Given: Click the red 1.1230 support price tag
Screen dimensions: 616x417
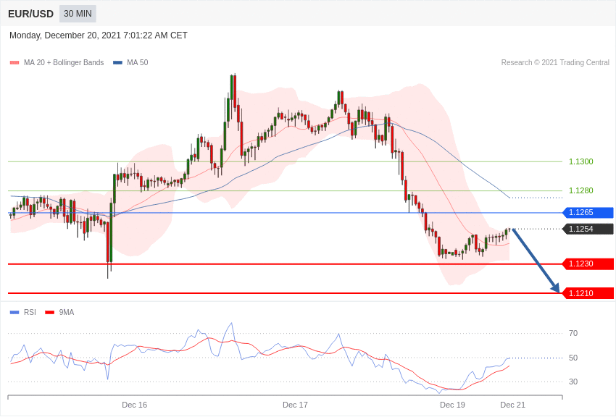Looking at the screenshot, I should (x=588, y=264).
